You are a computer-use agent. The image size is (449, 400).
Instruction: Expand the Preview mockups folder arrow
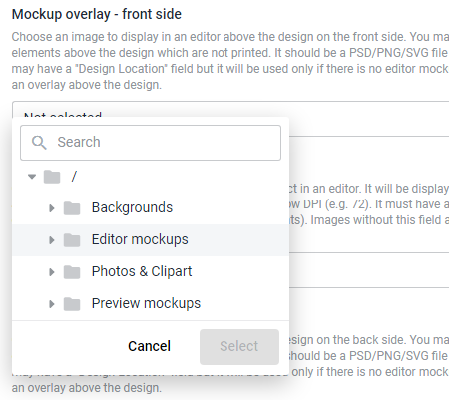point(52,304)
